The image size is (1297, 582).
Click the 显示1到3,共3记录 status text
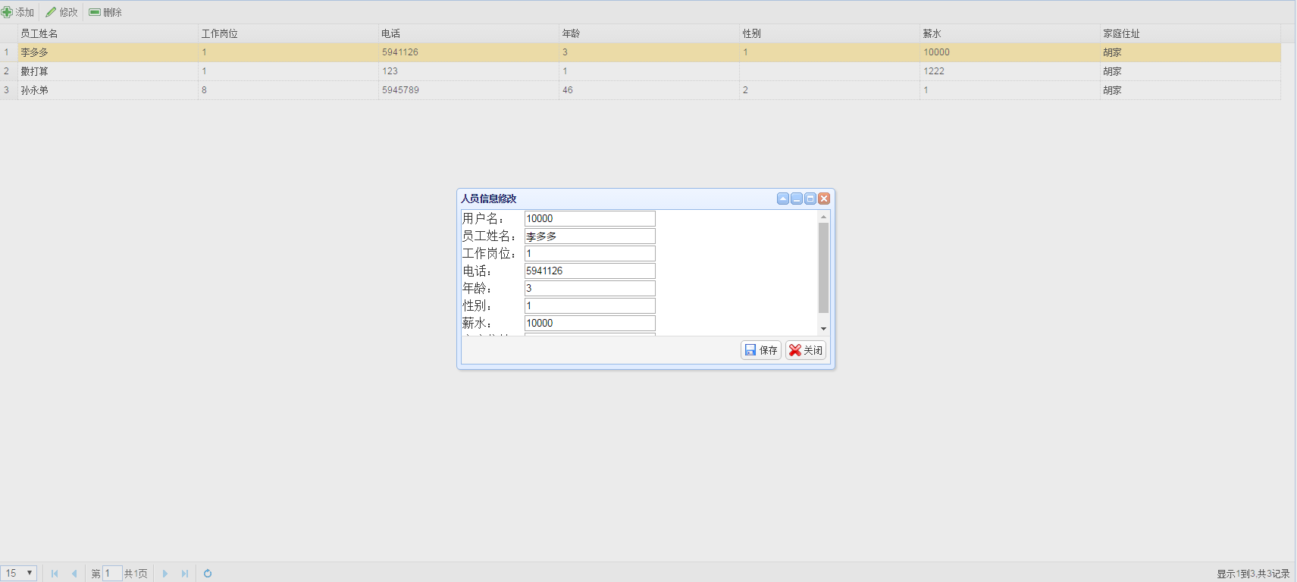1253,574
